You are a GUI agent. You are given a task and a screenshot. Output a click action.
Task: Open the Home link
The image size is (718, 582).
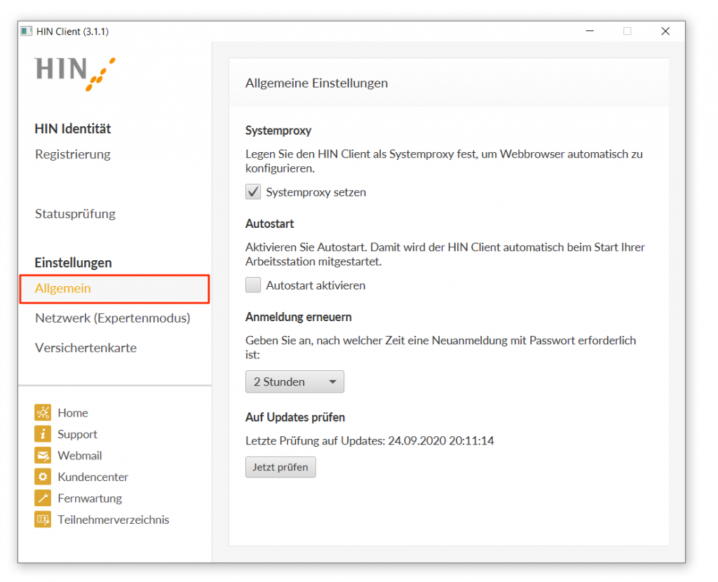tap(73, 412)
